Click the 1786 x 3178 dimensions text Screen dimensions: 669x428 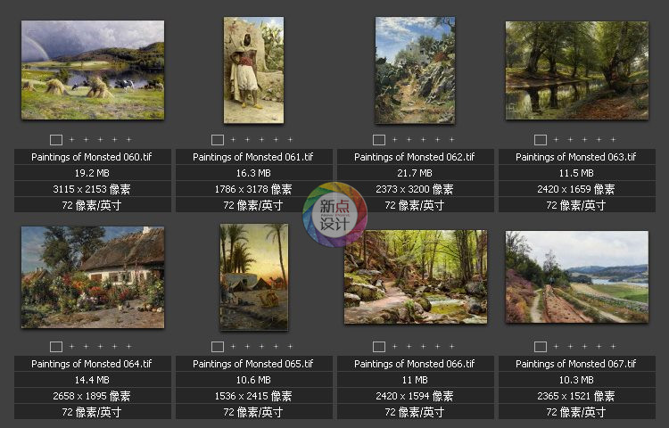click(253, 189)
